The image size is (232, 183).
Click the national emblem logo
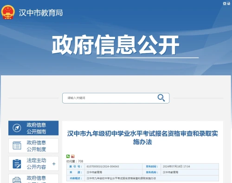tap(8, 12)
